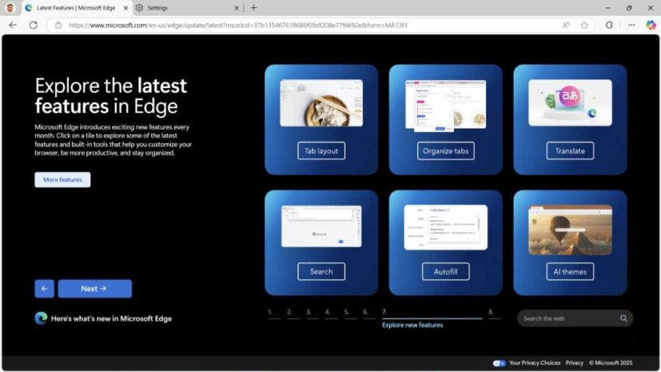The height and width of the screenshot is (372, 661).
Task: Open the AI themes tile button
Action: tap(570, 271)
